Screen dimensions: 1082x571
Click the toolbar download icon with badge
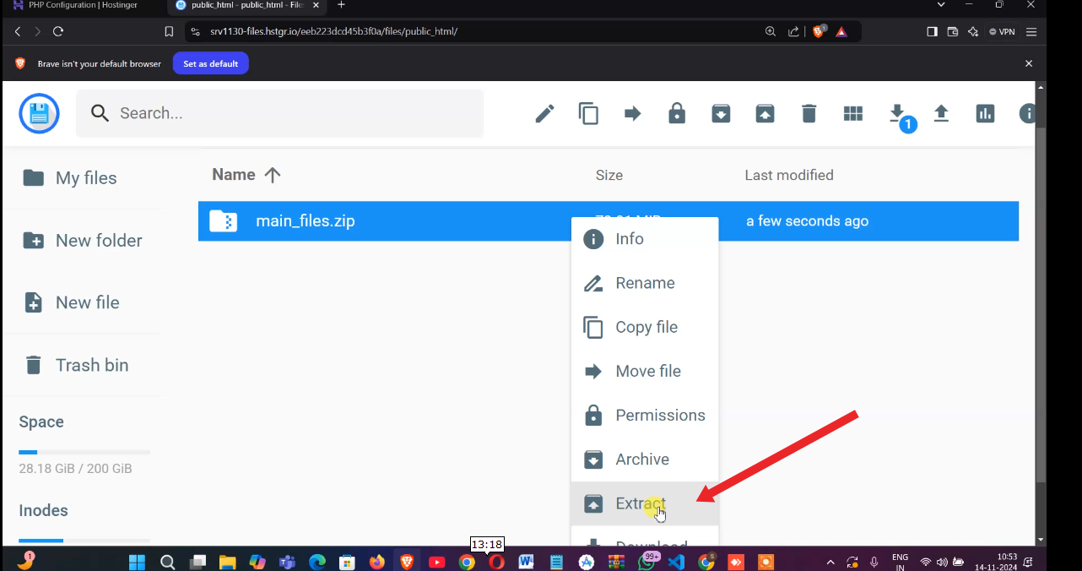pyautogui.click(x=898, y=114)
